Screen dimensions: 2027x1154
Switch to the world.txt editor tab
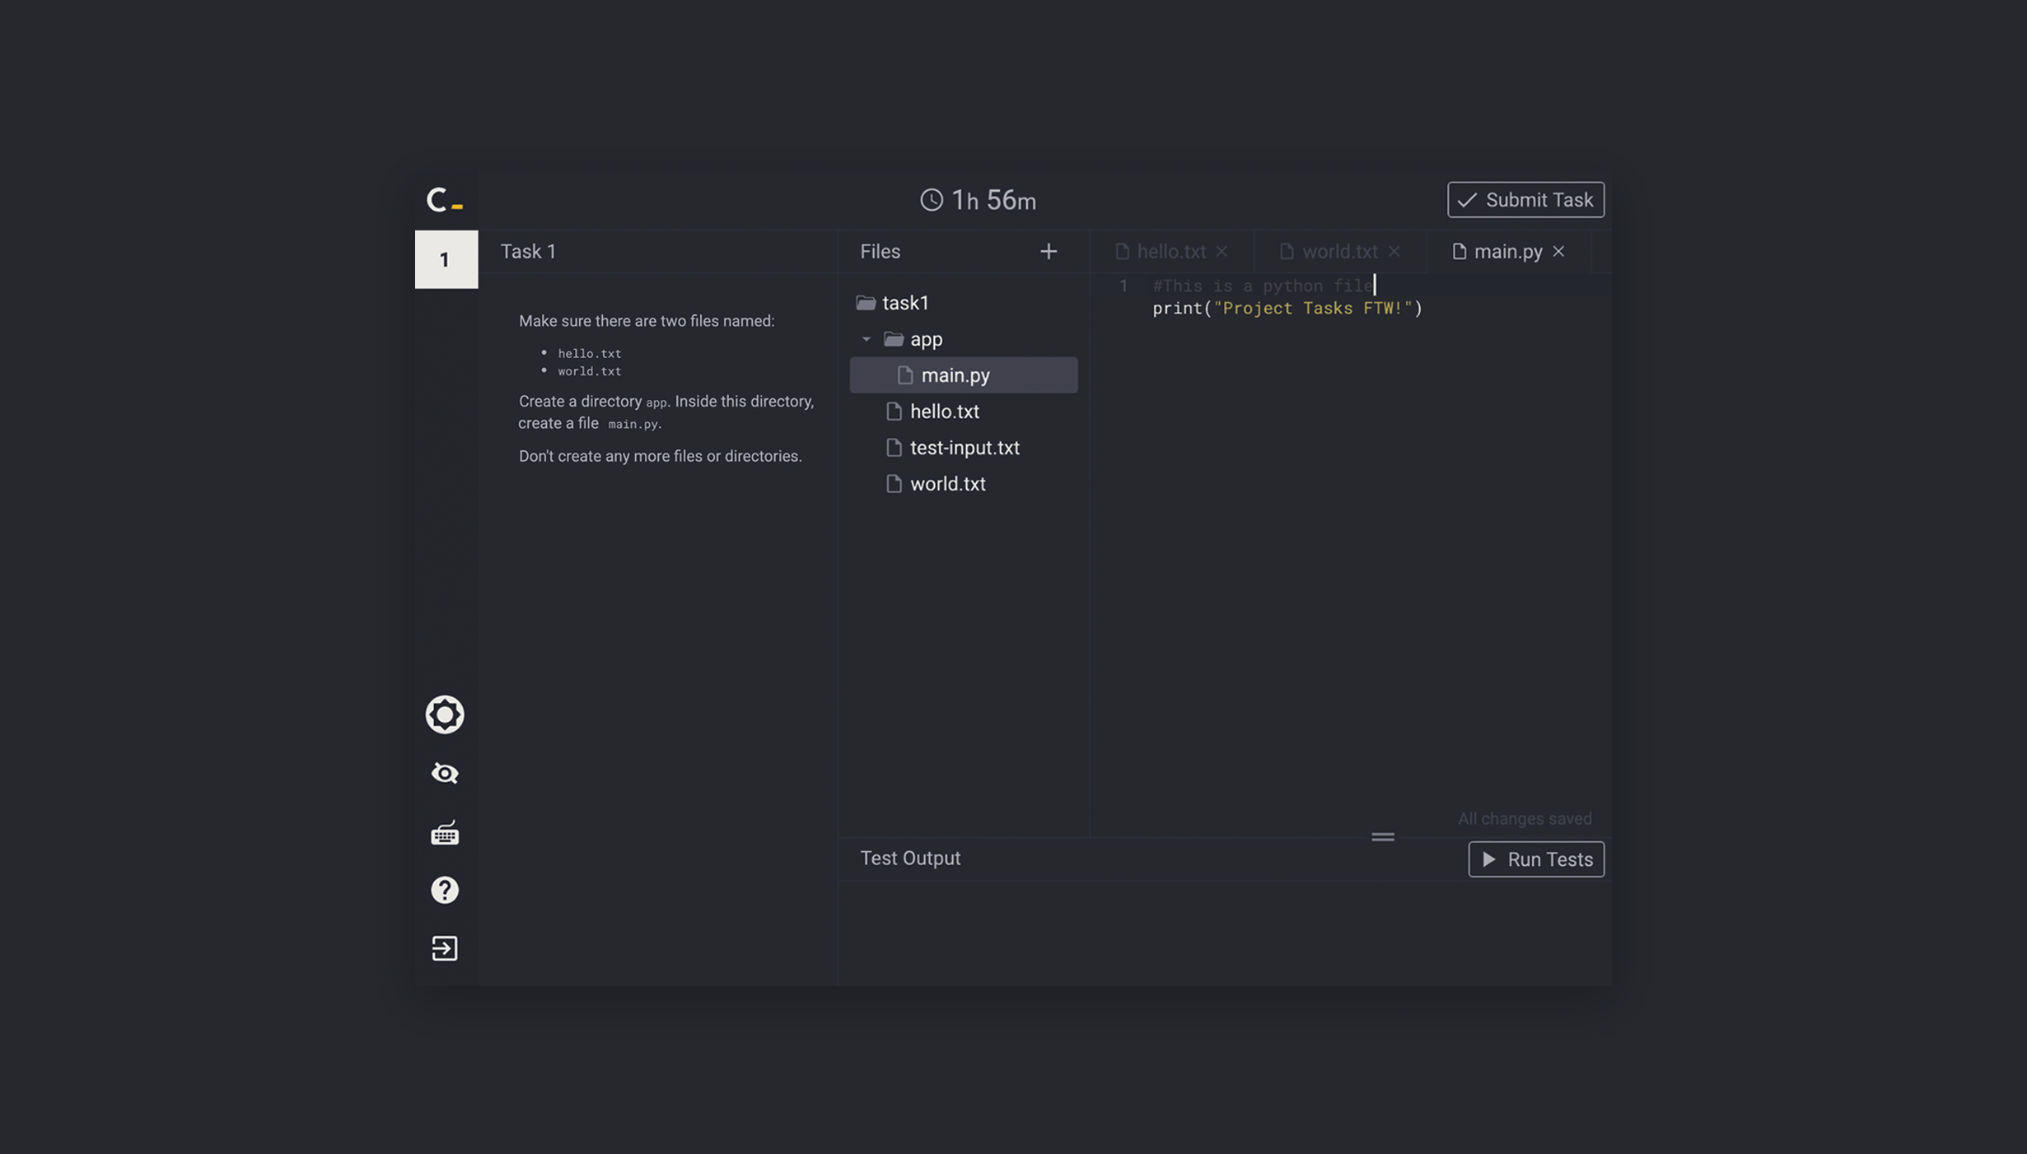point(1338,252)
